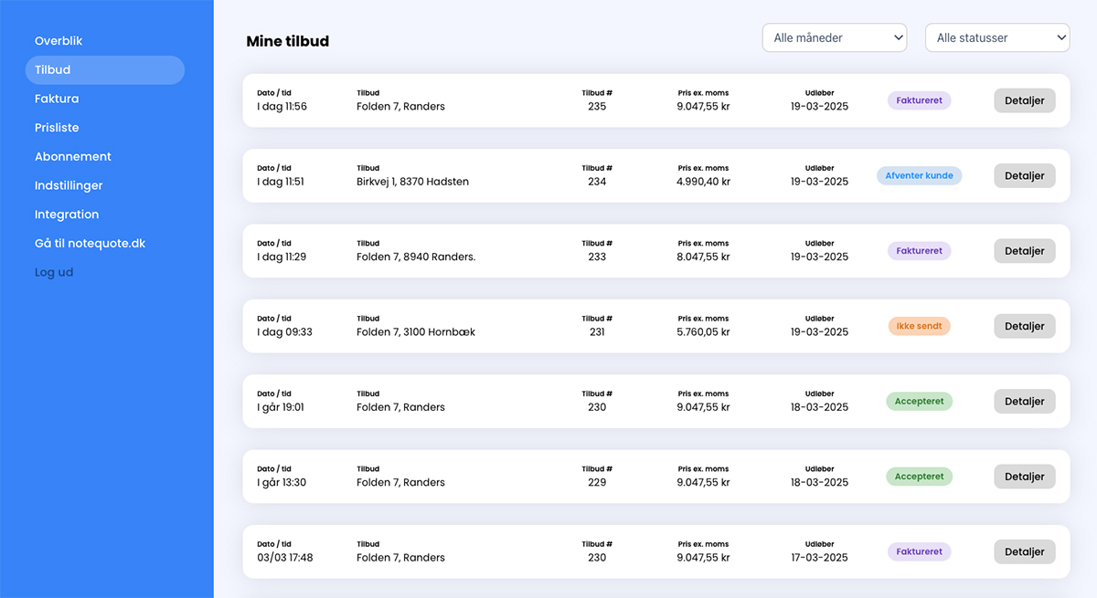Image resolution: width=1097 pixels, height=598 pixels.
Task: Click Log ud to sign out
Action: point(54,272)
